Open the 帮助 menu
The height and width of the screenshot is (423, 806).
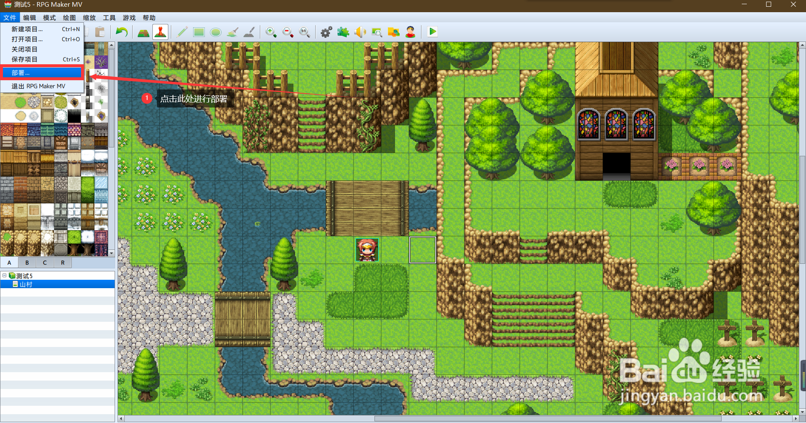click(x=149, y=18)
